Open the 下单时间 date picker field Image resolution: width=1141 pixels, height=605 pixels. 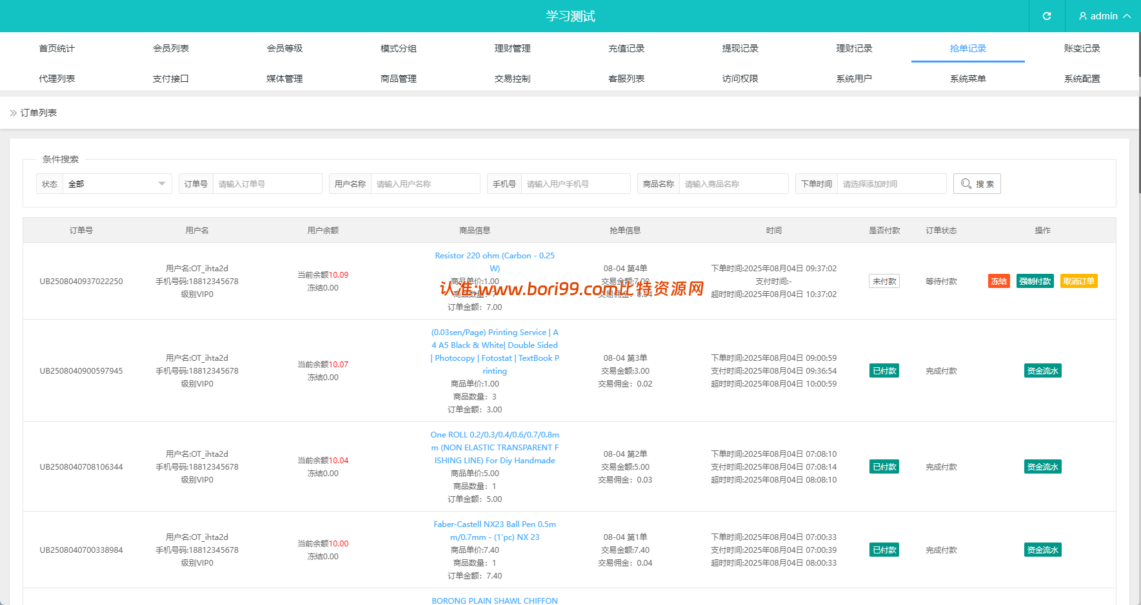pos(892,184)
